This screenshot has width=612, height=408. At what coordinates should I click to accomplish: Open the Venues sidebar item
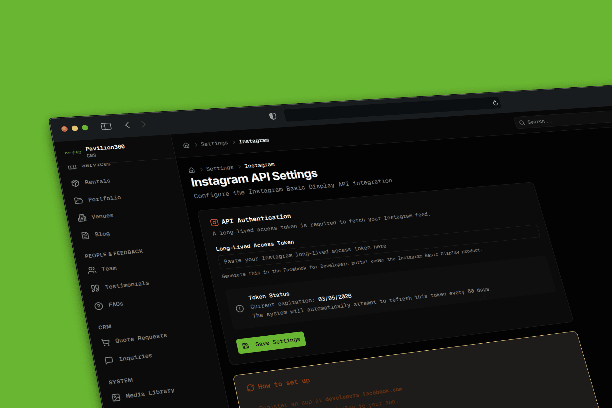click(x=102, y=216)
